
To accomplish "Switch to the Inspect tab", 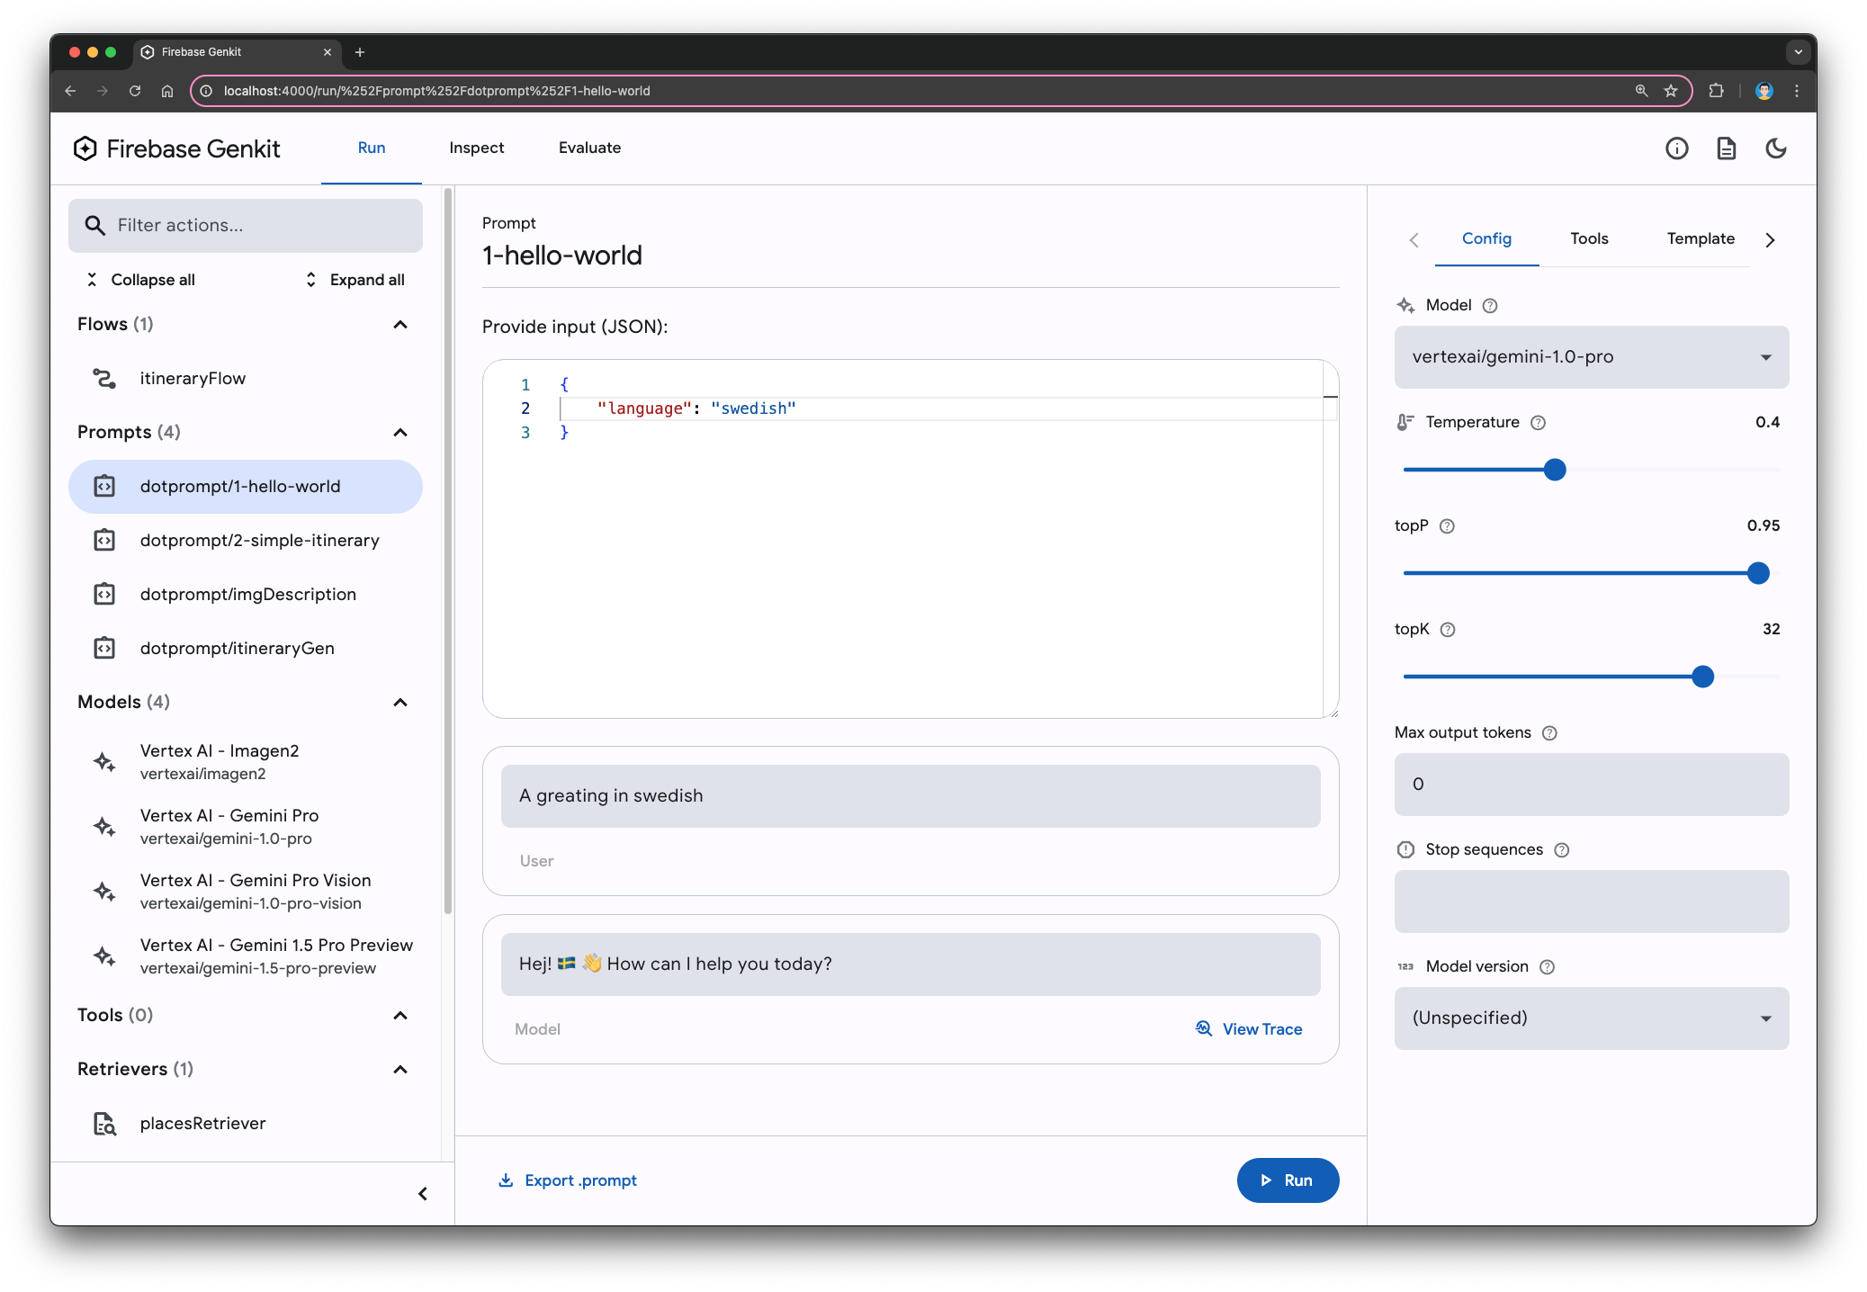I will 477,148.
